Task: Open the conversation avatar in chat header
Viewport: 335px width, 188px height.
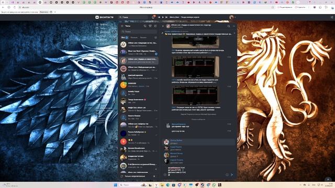Action: point(168,26)
